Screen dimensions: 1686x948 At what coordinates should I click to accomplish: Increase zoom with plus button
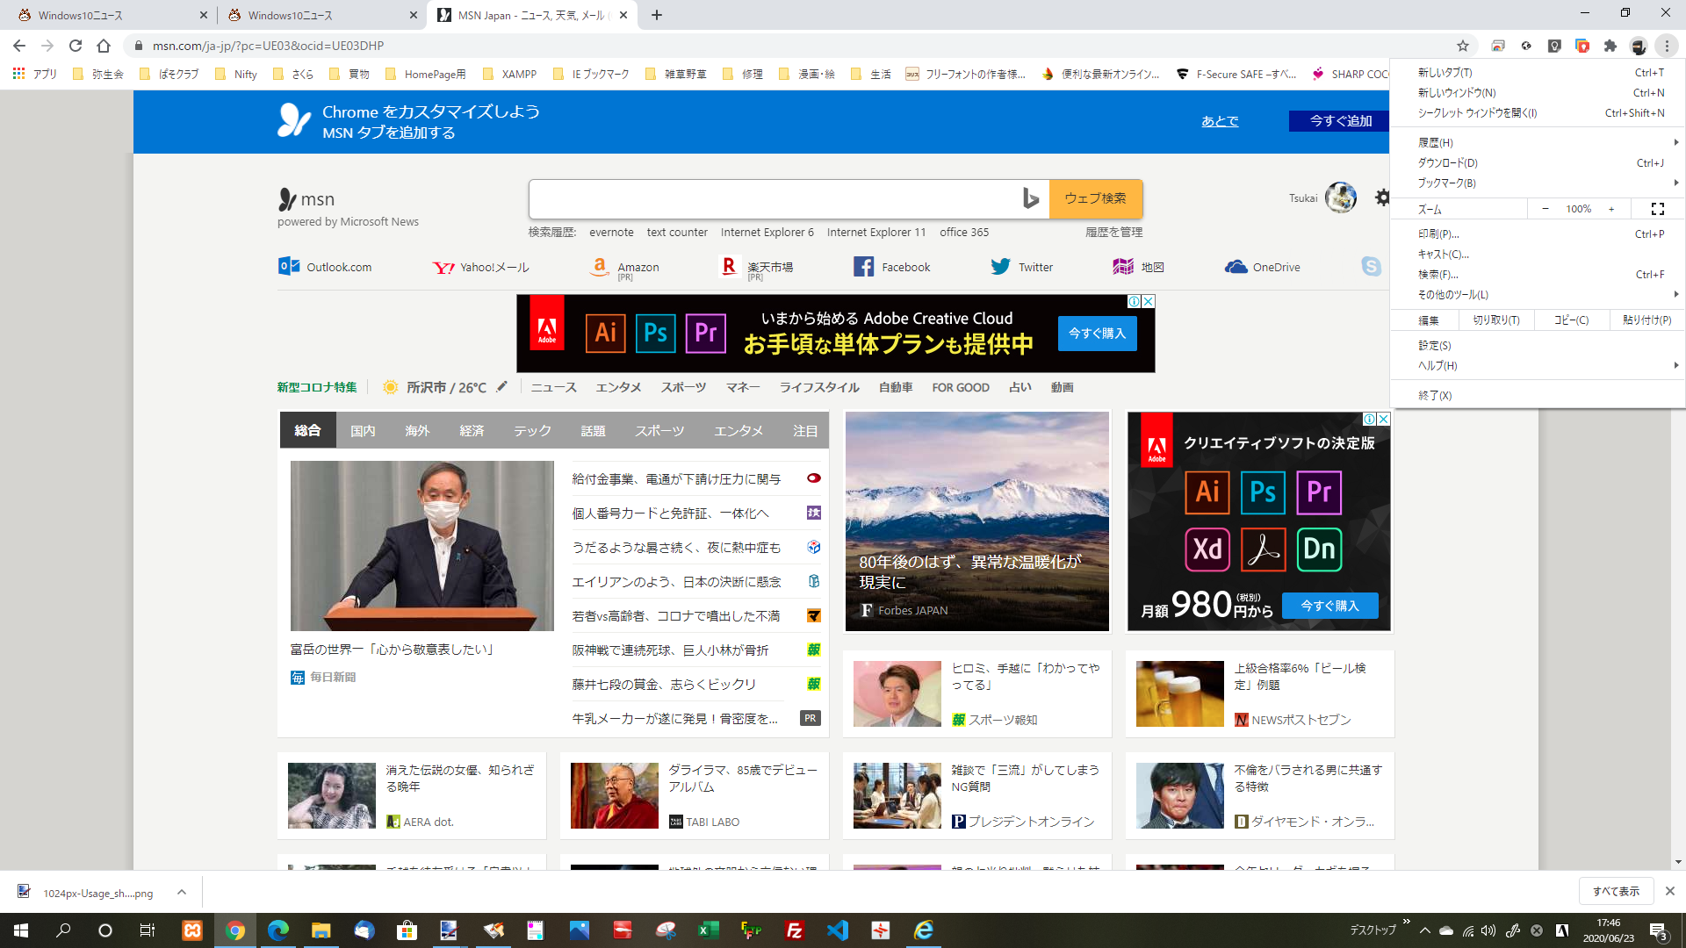pos(1611,209)
